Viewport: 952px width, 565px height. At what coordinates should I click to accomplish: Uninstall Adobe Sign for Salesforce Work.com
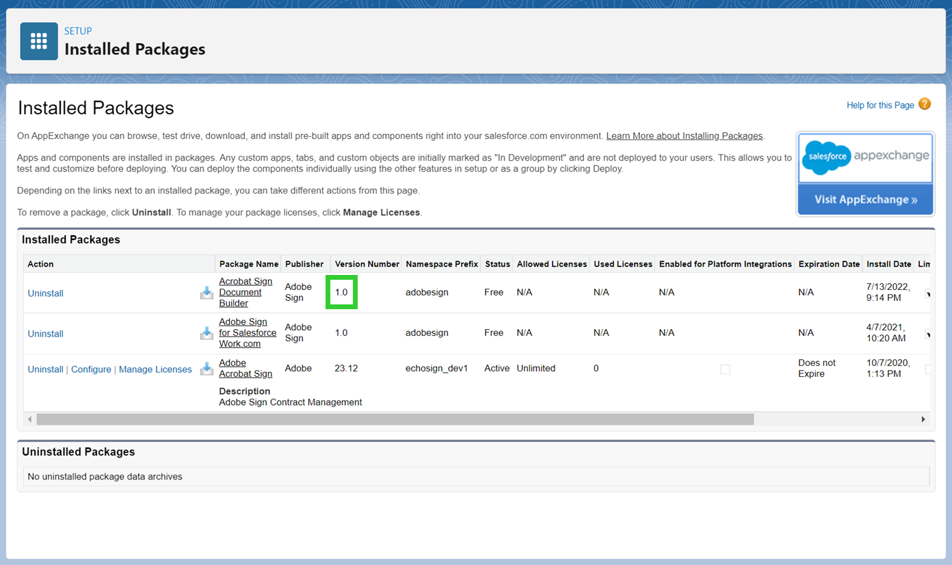coord(45,333)
